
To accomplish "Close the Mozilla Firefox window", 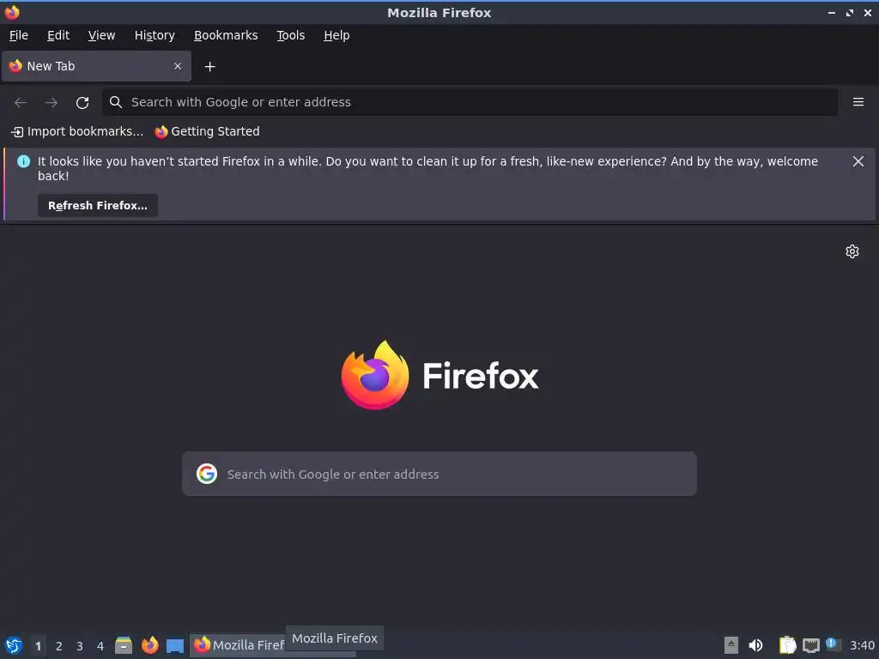I will 868,12.
